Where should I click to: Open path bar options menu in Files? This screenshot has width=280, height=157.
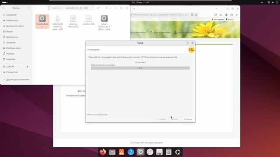click(x=92, y=8)
